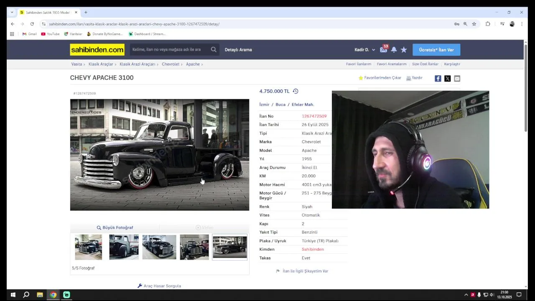
Task: Click Chrome icon in taskbar
Action: coord(53,295)
